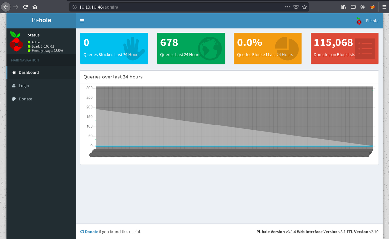Image resolution: width=389 pixels, height=239 pixels.
Task: Click the Active status indicator
Action: [x=34, y=42]
